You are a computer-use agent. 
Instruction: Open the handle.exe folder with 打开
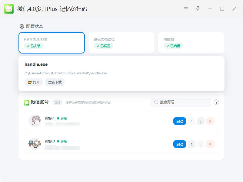point(34,82)
